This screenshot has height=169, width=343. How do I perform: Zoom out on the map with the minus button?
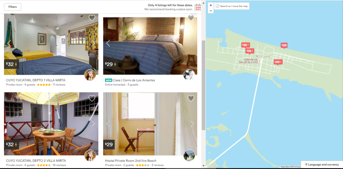tap(211, 10)
